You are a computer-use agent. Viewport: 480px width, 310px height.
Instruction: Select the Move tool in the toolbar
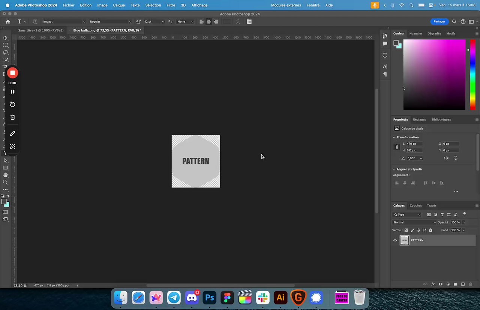(5, 38)
